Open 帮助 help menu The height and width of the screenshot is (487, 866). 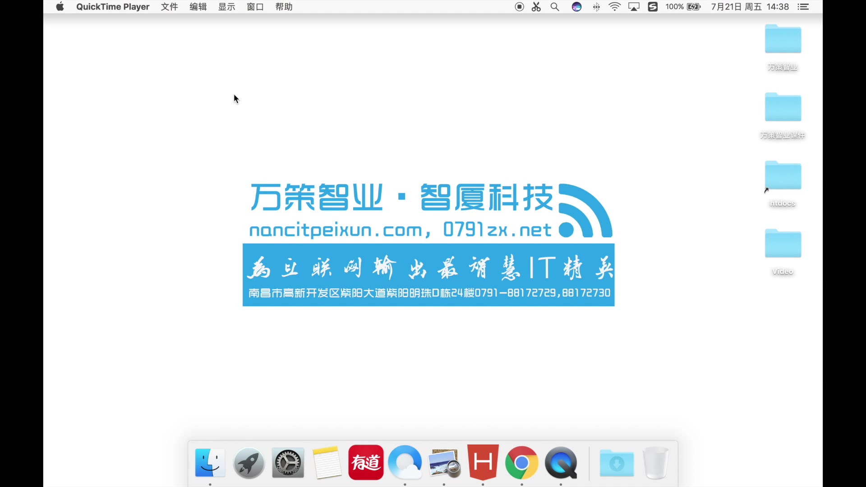tap(284, 7)
